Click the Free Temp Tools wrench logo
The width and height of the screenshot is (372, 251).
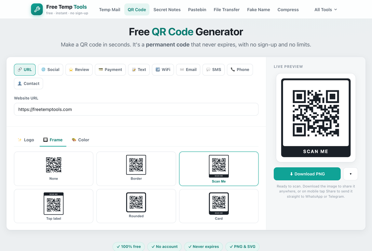[x=37, y=9]
